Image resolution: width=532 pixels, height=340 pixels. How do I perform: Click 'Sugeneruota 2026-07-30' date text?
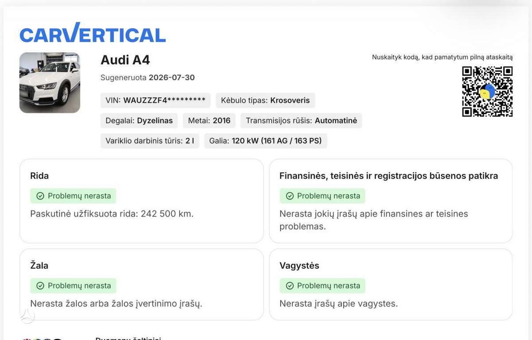(148, 77)
